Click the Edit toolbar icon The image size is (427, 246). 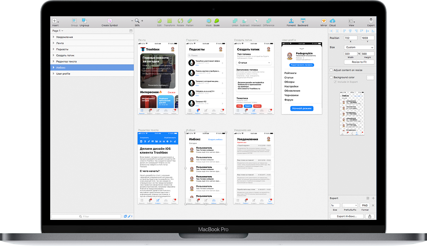159,21
